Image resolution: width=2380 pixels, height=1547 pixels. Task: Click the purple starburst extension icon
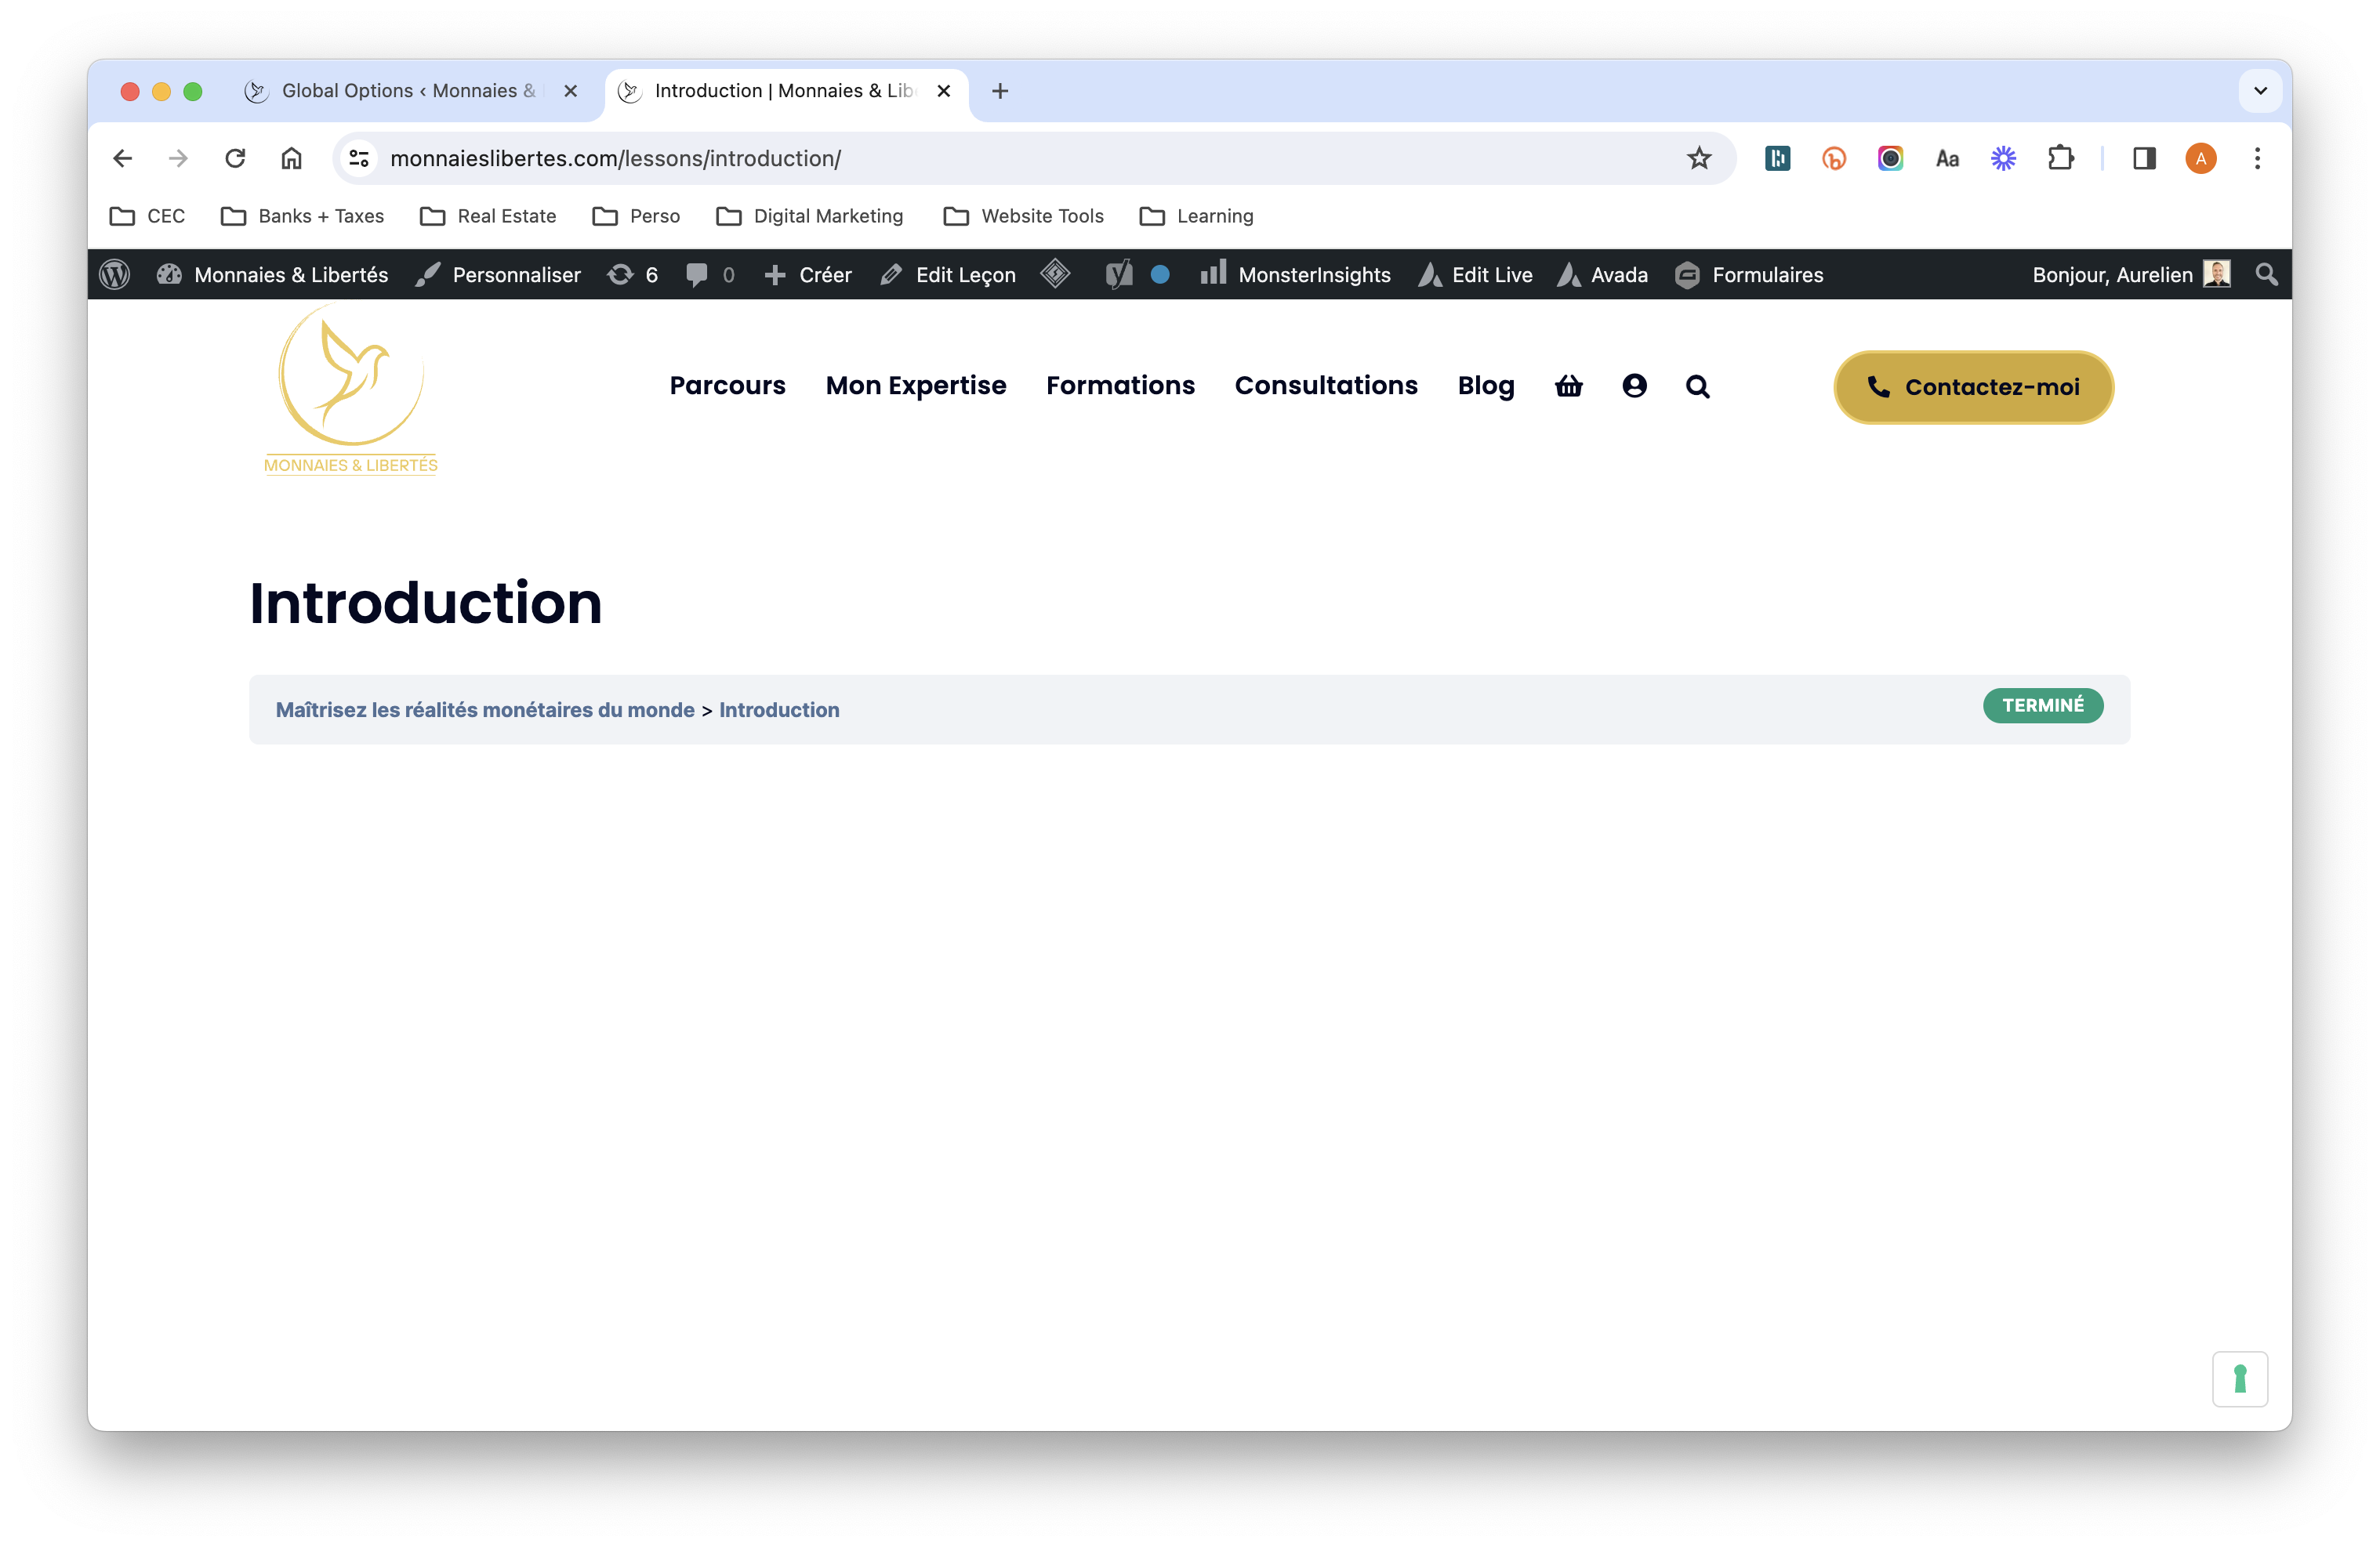[x=2003, y=158]
